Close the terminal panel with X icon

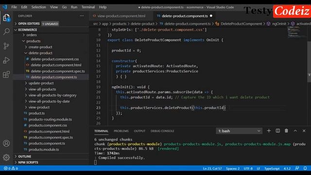point(304,131)
